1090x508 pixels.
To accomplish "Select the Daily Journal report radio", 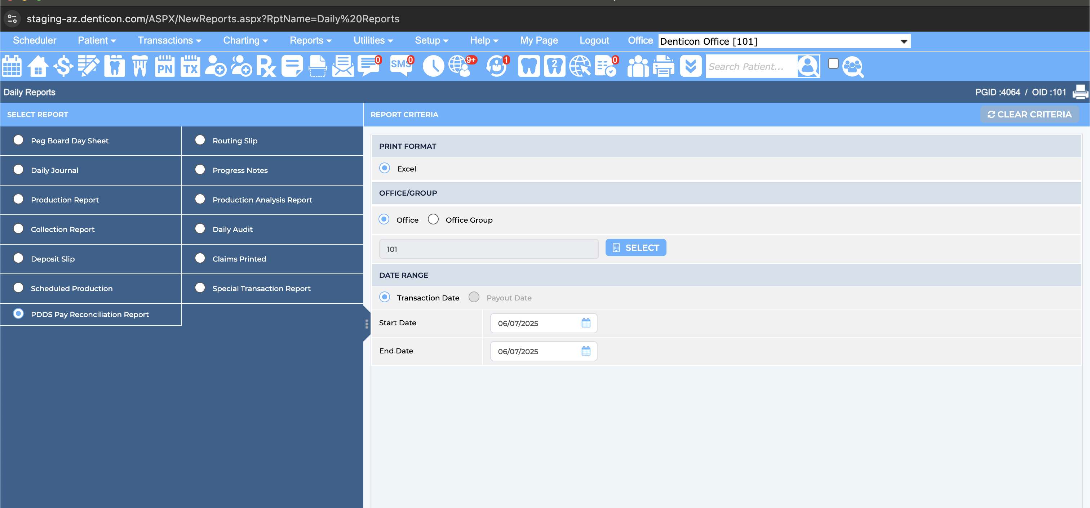I will 18,170.
